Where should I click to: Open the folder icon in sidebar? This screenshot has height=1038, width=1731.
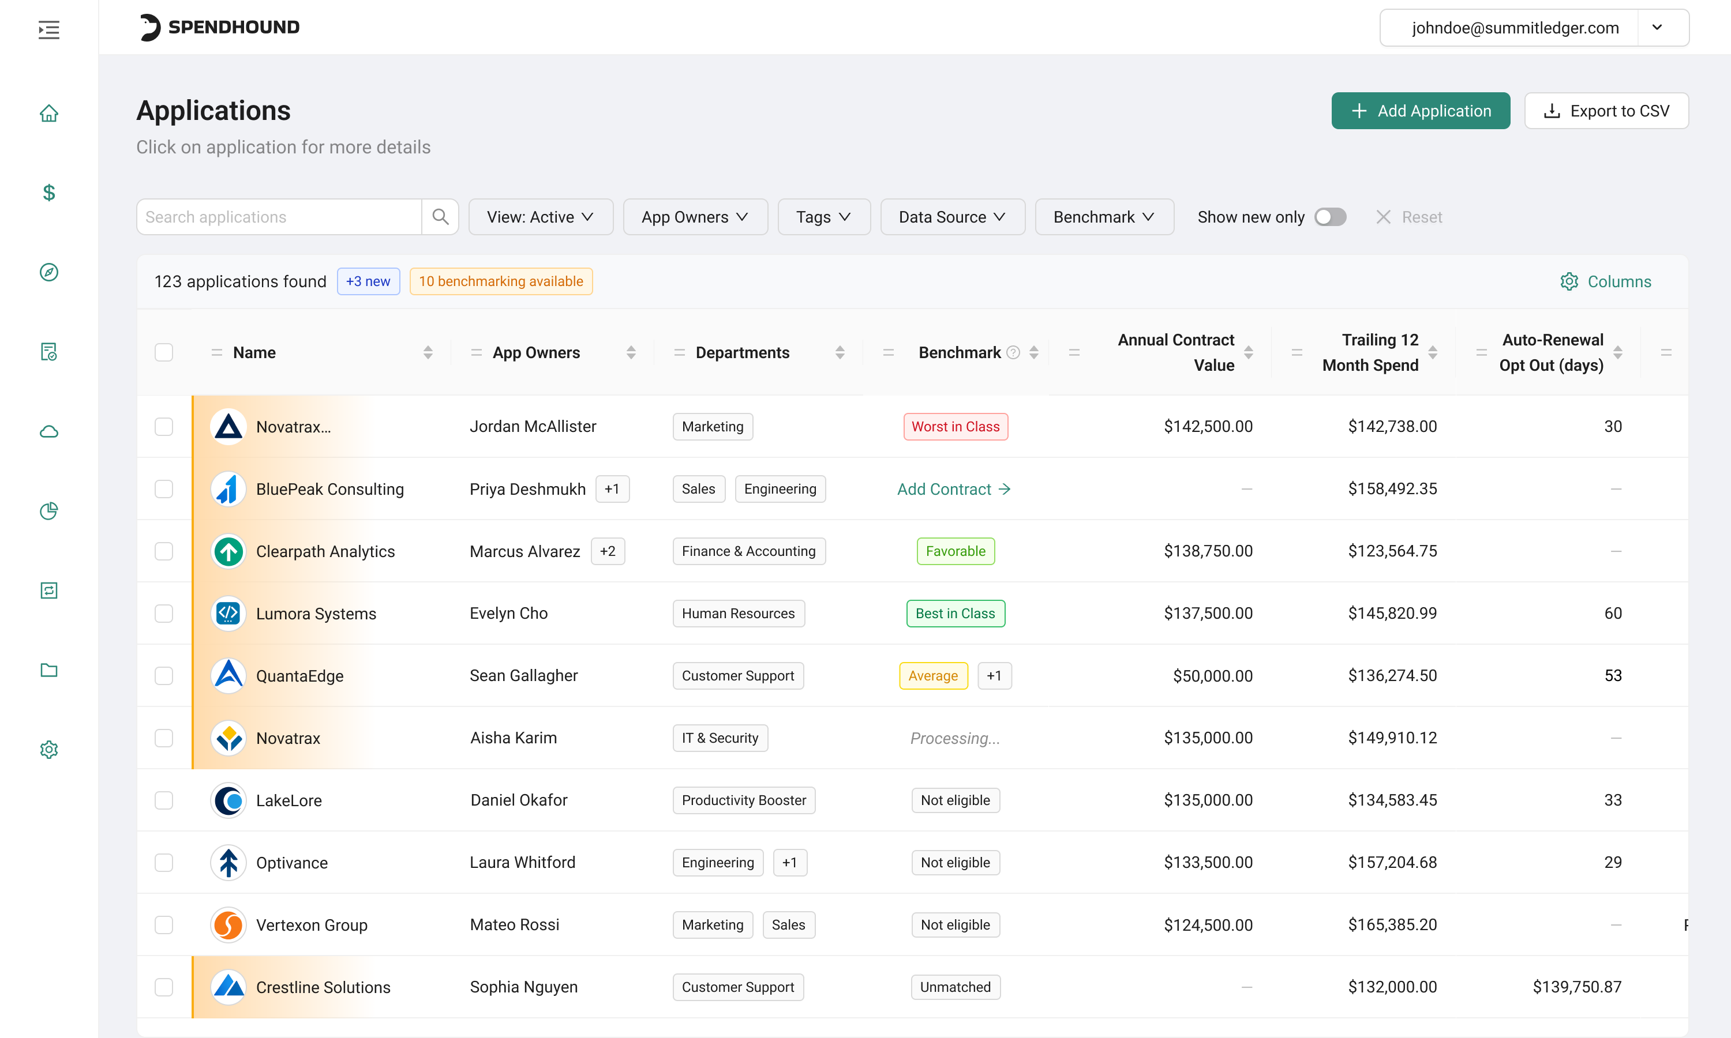48,670
